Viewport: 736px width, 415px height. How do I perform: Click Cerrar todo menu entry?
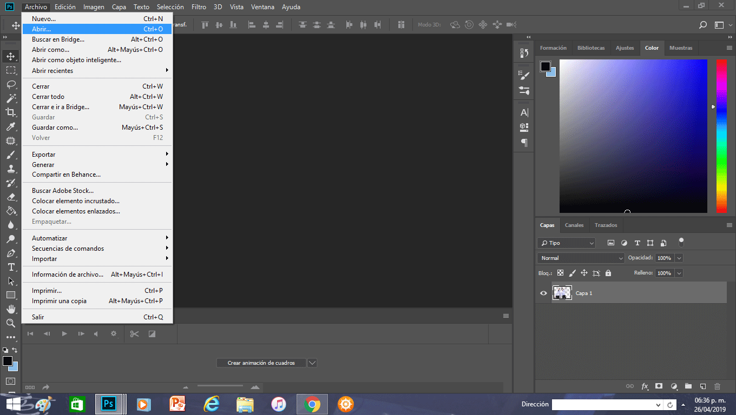click(97, 97)
